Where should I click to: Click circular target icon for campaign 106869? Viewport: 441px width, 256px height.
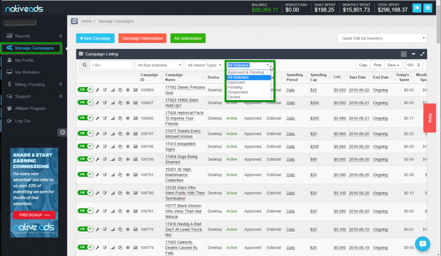[x=127, y=90]
